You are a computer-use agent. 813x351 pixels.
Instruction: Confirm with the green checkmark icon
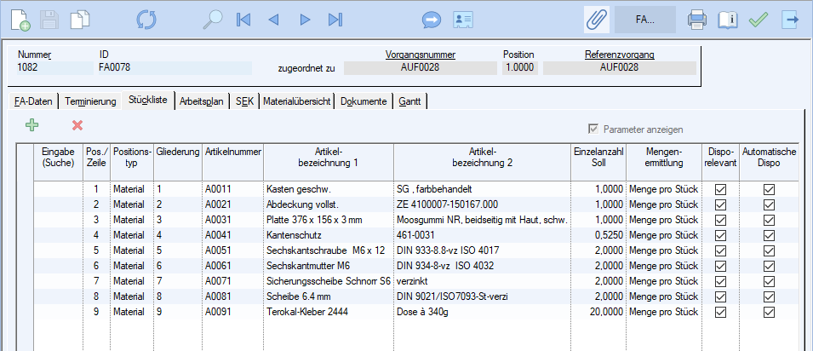759,19
